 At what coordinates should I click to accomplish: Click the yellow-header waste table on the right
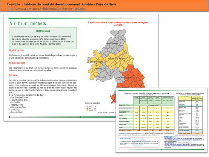click(190, 115)
